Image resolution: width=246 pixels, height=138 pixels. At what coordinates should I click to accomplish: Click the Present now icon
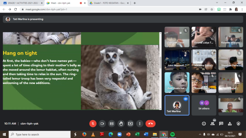(130, 124)
